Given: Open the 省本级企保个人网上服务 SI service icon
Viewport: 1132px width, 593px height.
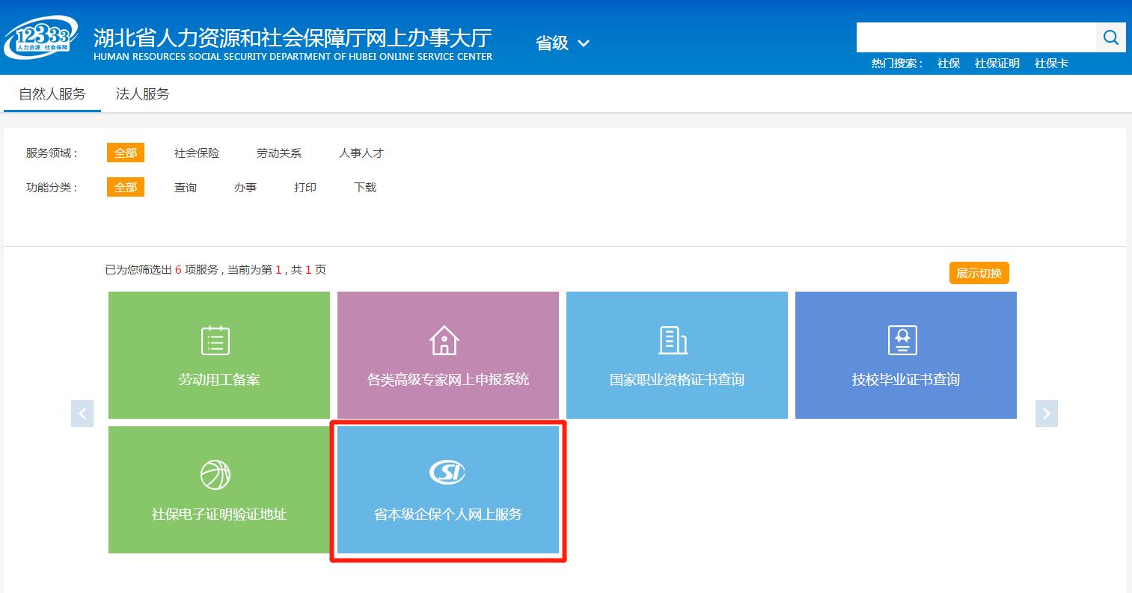Looking at the screenshot, I should coord(447,471).
